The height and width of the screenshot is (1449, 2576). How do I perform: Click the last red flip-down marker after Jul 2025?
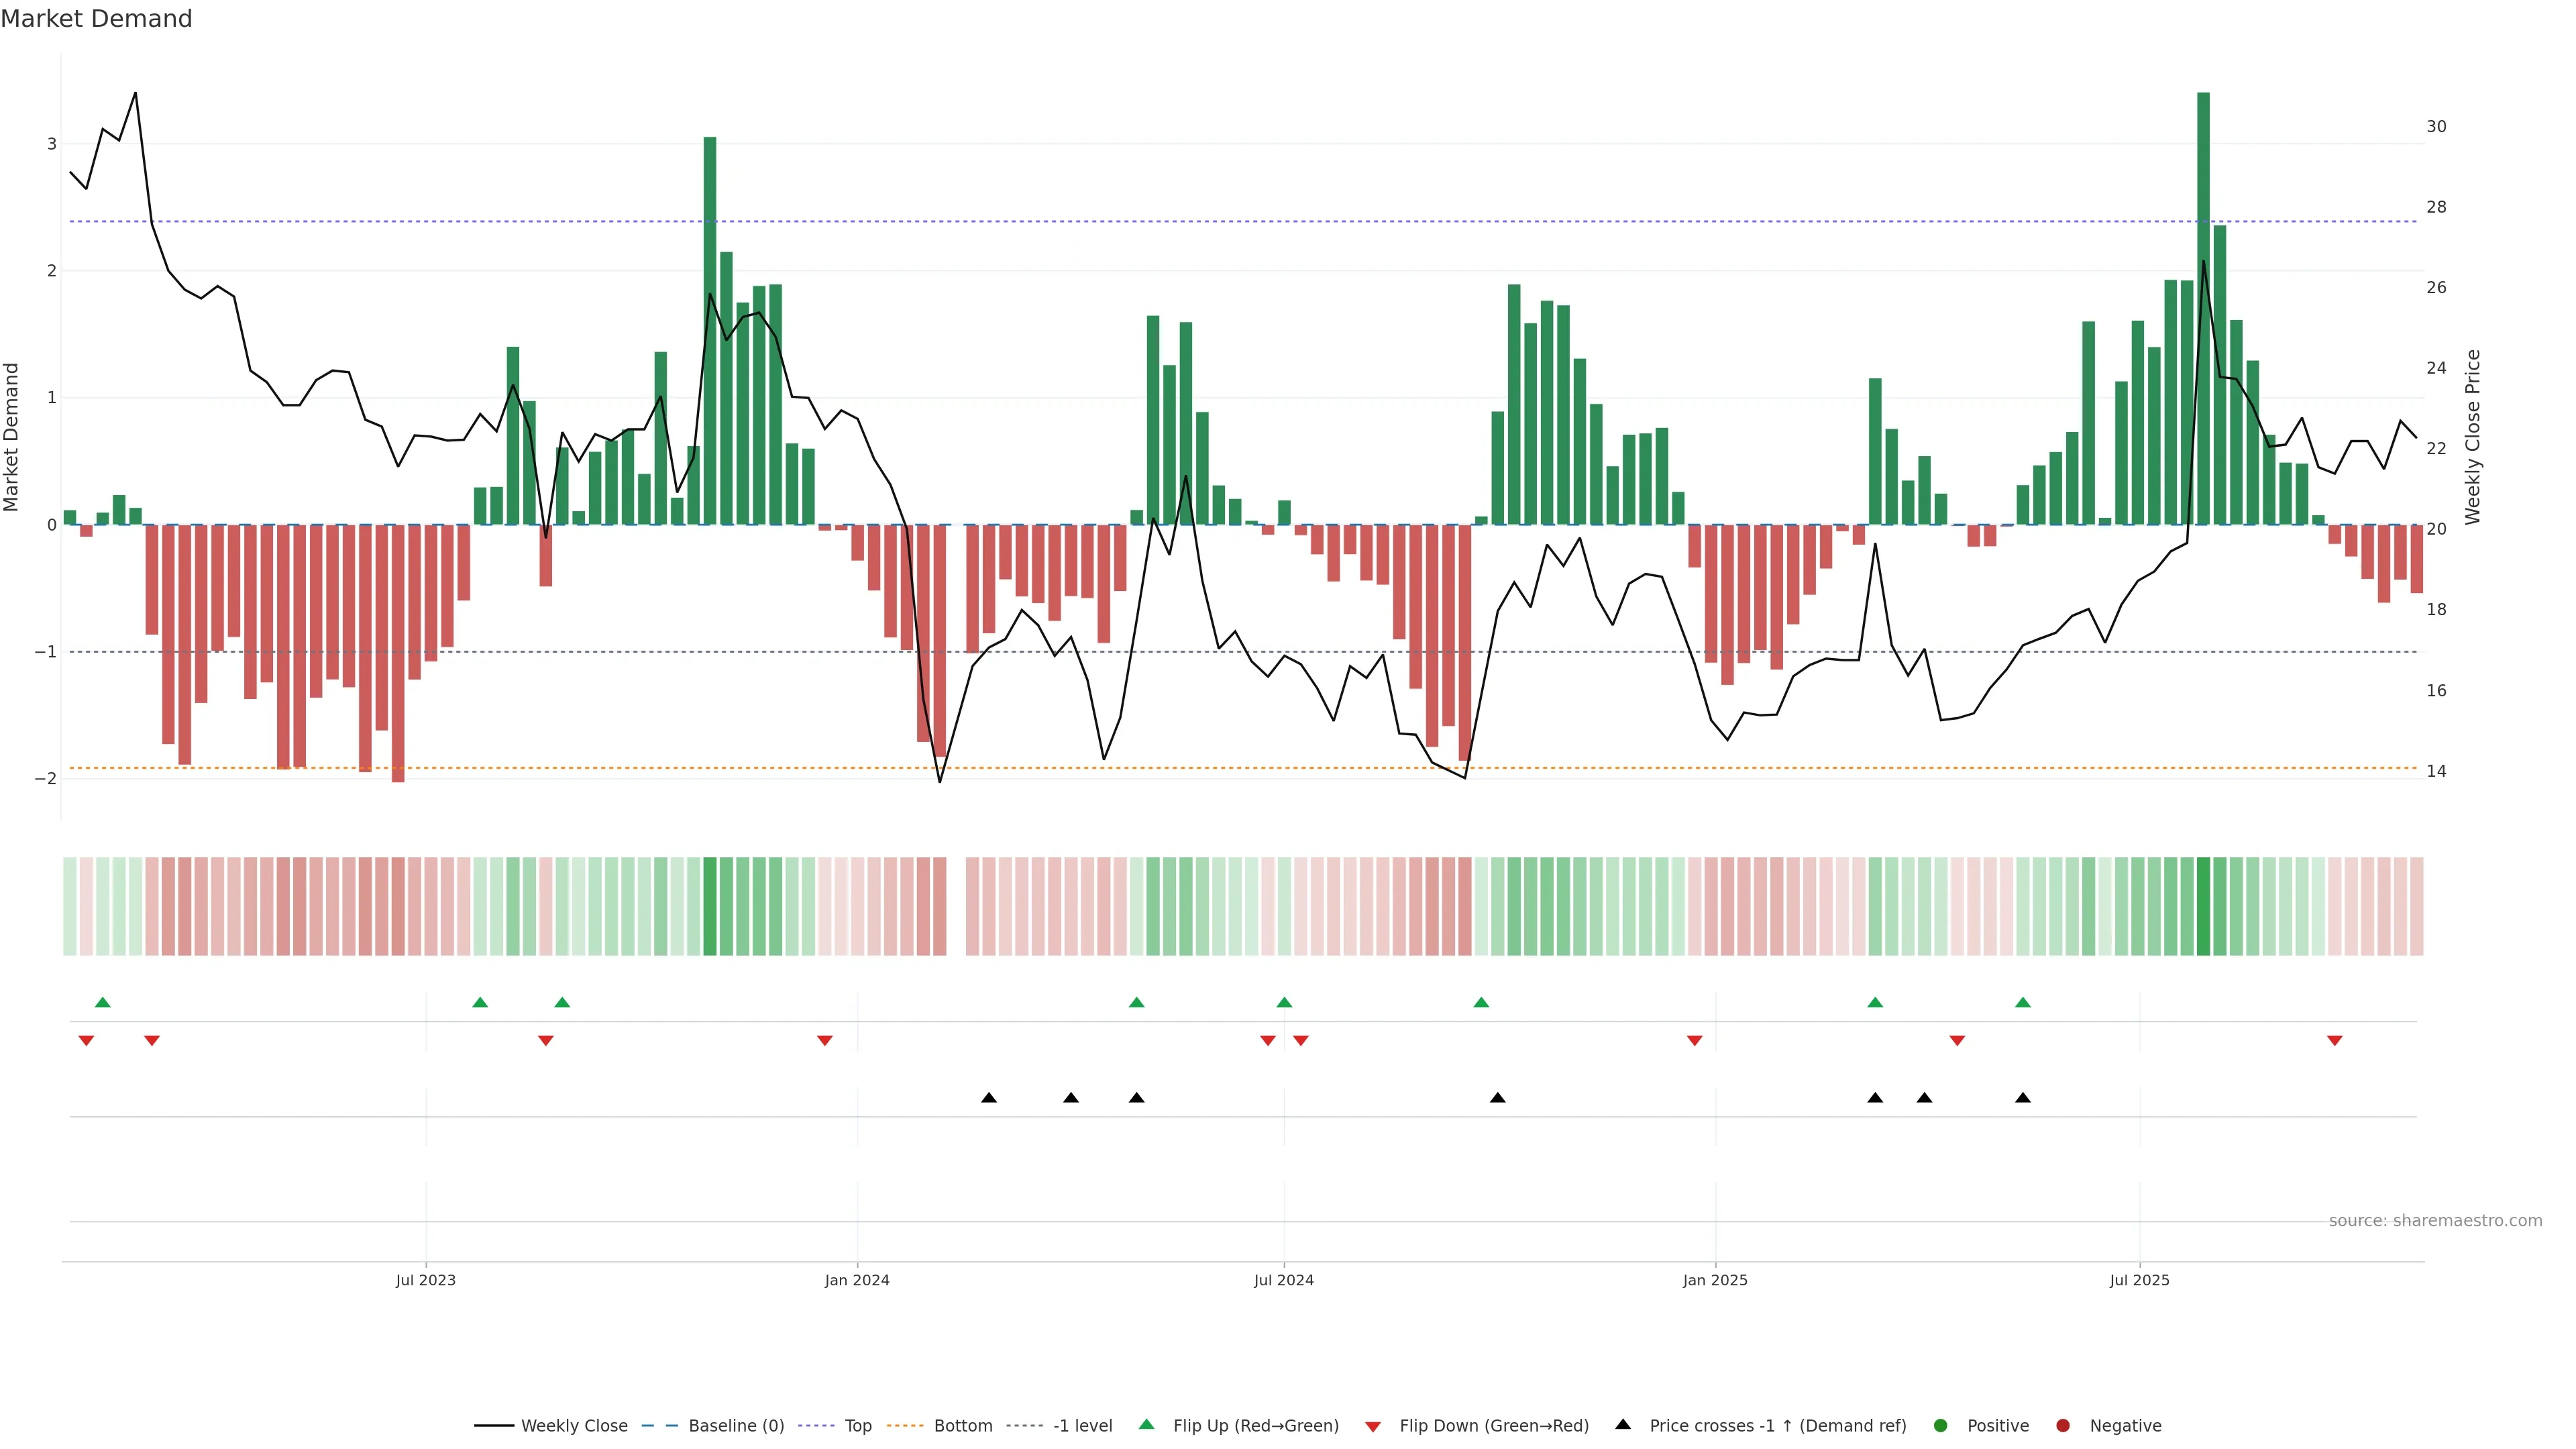(2335, 1041)
